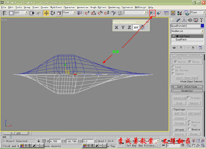Screen dimensions: 206x149
Task: Click the 3D Snap toggle icon
Action: (x=87, y=13)
